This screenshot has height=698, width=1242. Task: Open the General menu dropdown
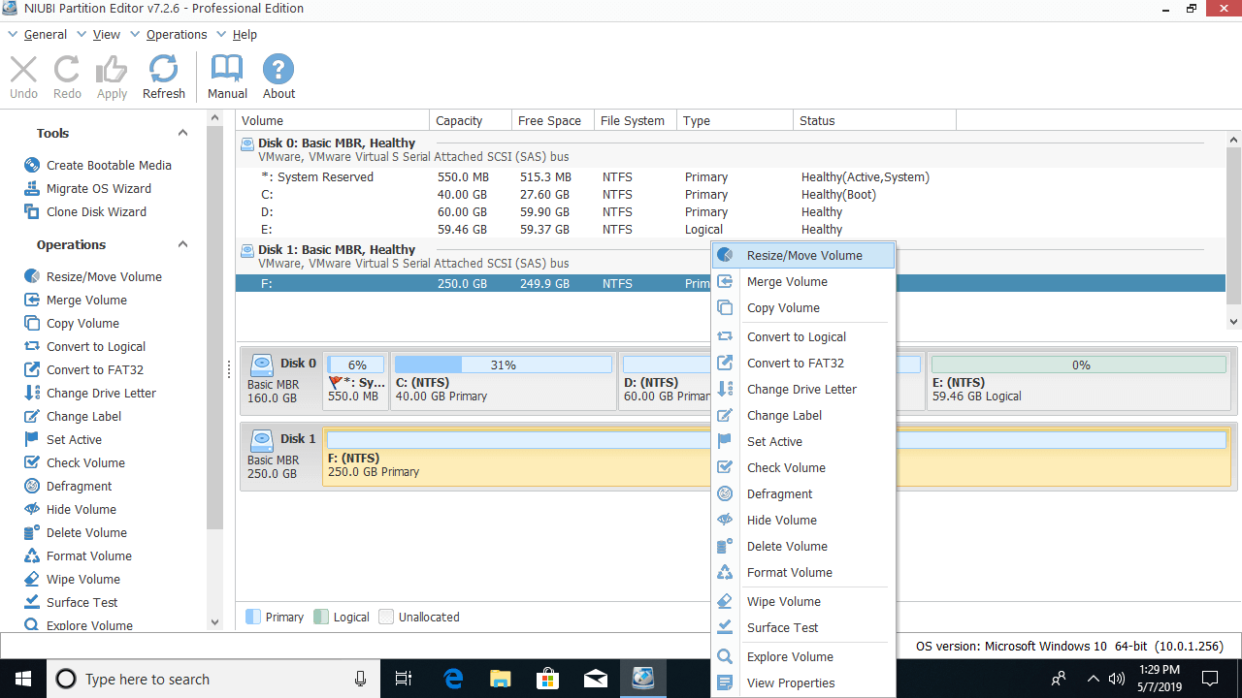[46, 35]
